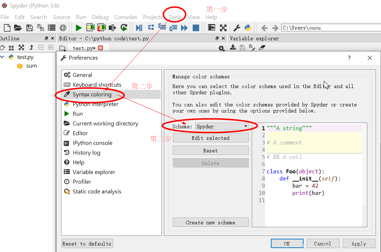The height and width of the screenshot is (252, 381).
Task: Click Cancel in Preferences dialog
Action: (323, 243)
